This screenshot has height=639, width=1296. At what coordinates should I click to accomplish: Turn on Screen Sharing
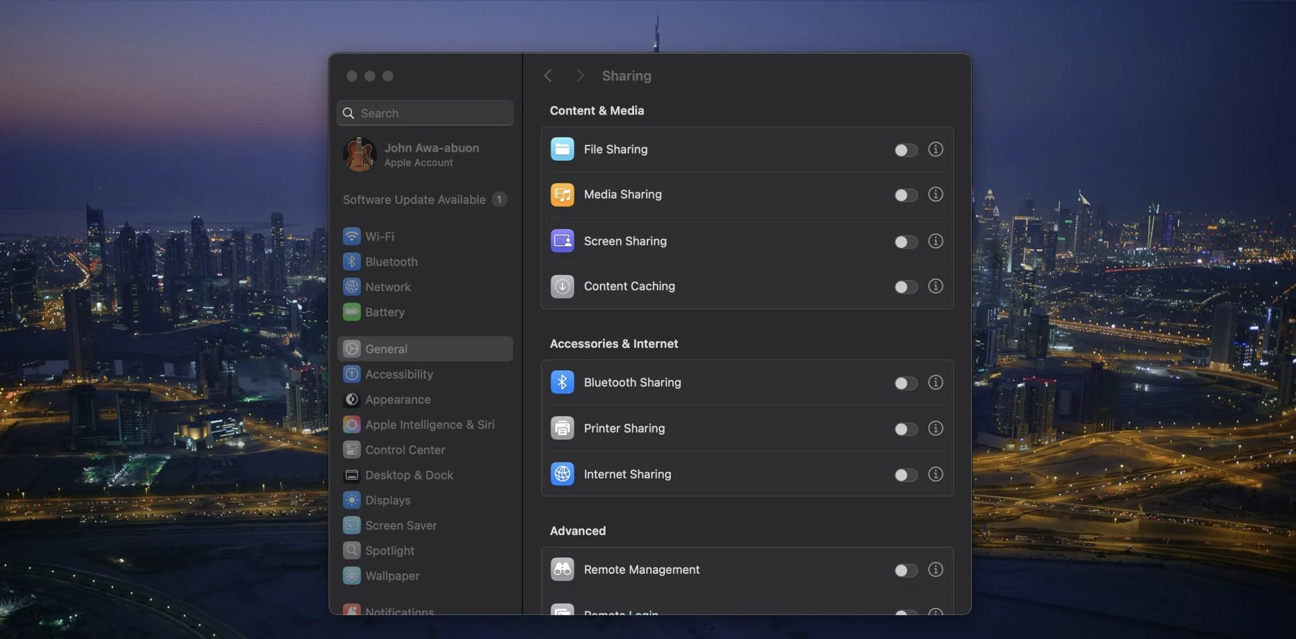pos(905,241)
